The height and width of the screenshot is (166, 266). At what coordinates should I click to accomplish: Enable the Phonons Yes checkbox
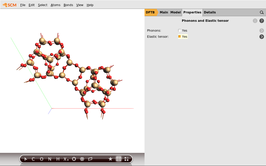tap(180, 30)
